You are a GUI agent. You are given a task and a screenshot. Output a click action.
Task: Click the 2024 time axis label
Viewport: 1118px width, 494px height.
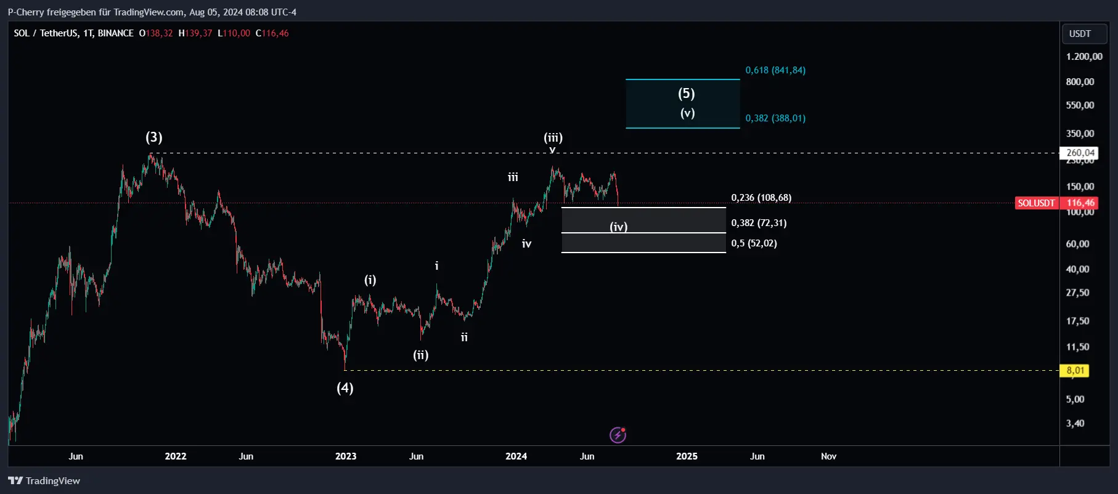516,456
